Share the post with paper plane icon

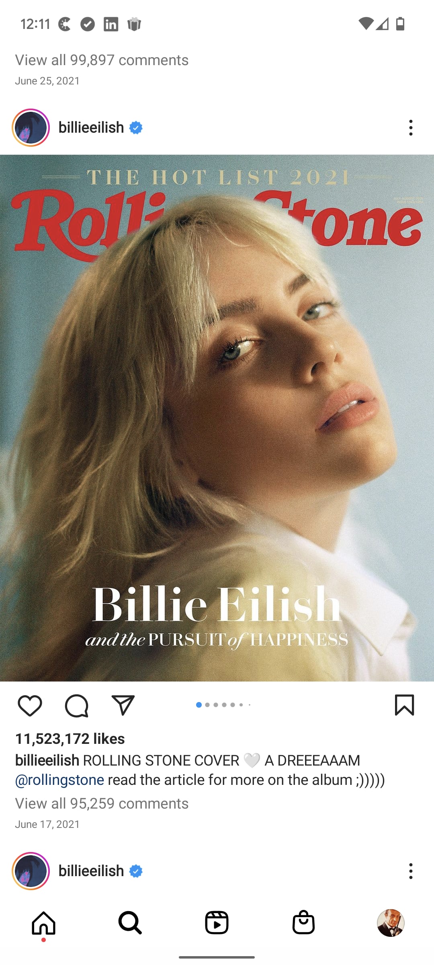click(x=123, y=705)
